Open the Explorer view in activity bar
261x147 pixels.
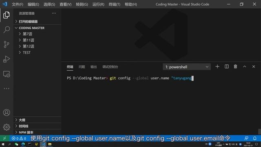[x=7, y=15]
